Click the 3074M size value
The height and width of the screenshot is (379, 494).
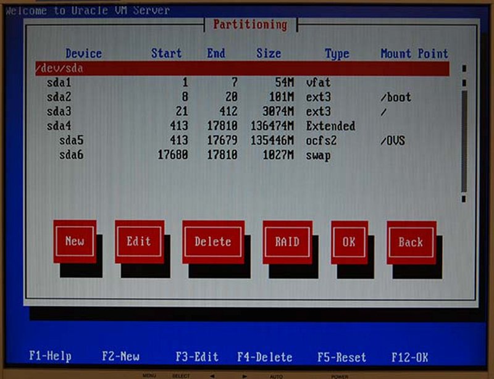[278, 112]
